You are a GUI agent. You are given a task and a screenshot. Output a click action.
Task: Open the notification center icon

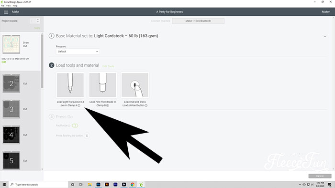(x=329, y=185)
